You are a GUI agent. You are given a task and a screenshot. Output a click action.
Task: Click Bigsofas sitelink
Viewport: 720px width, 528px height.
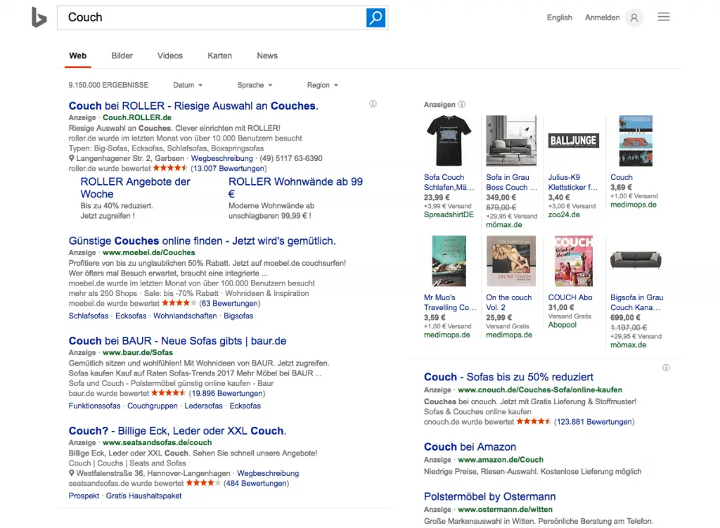(x=238, y=316)
